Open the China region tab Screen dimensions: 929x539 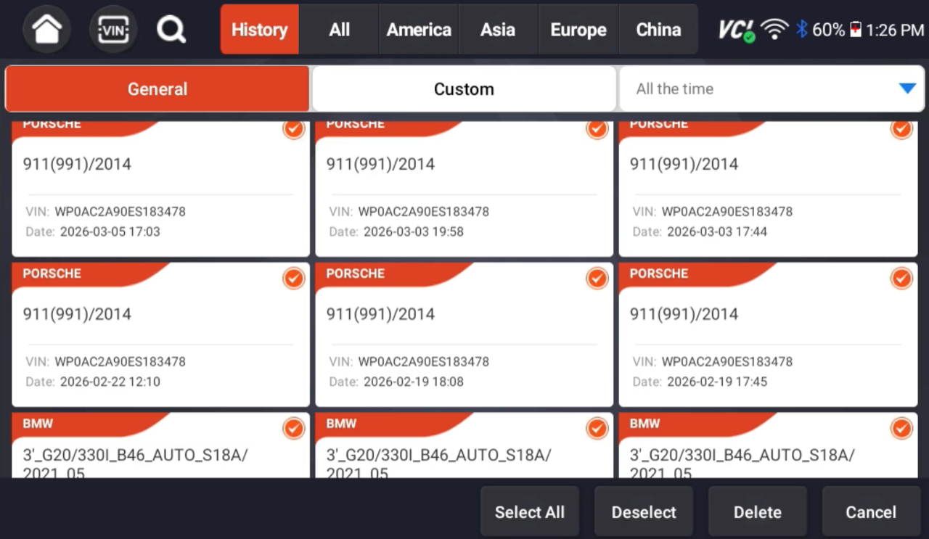pyautogui.click(x=658, y=30)
